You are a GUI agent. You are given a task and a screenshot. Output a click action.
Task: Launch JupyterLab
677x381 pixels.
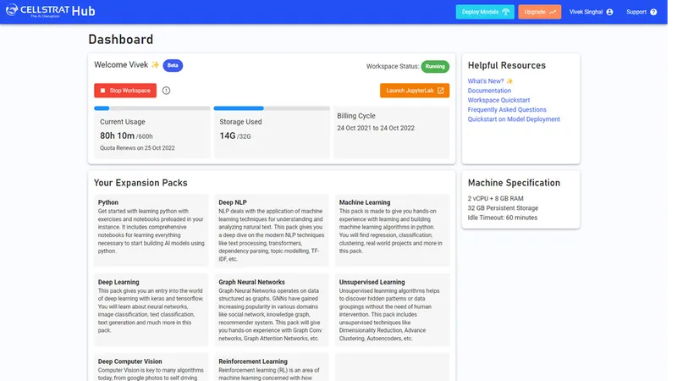(415, 91)
